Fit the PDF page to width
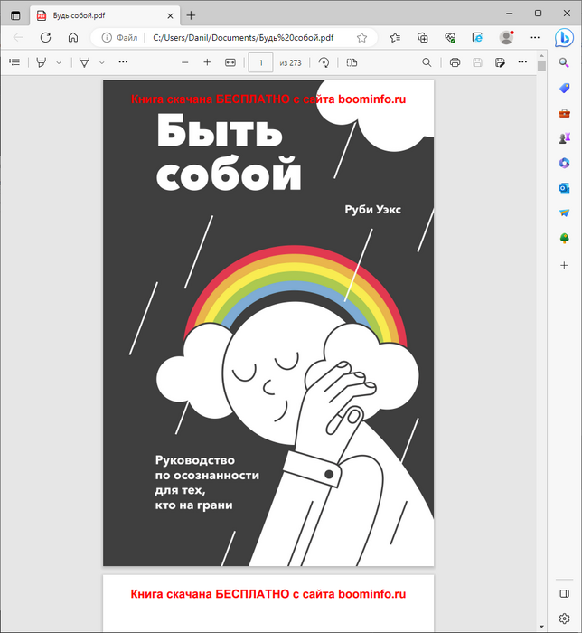The image size is (582, 633). [x=230, y=62]
